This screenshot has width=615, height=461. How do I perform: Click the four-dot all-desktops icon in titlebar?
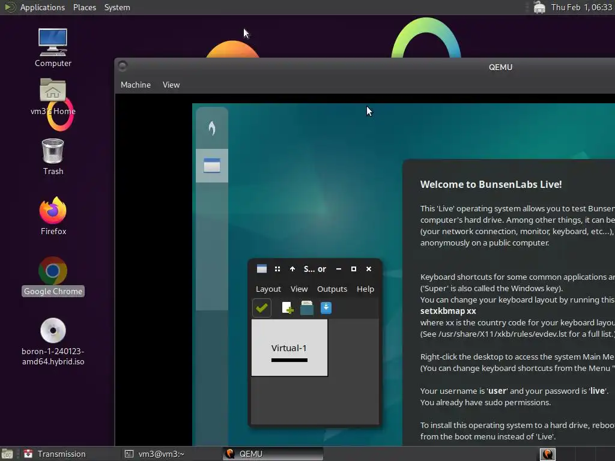tap(277, 269)
